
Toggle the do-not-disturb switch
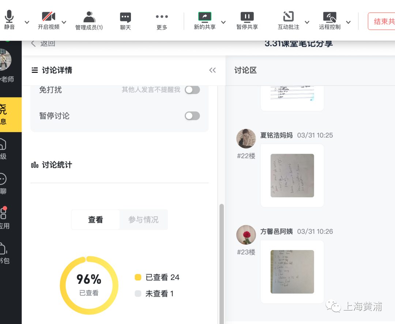point(192,90)
